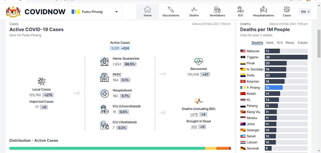Screen dimensions: 321x153
Task: Click the underlined 360 Brought in Dead figure
Action: point(194,127)
